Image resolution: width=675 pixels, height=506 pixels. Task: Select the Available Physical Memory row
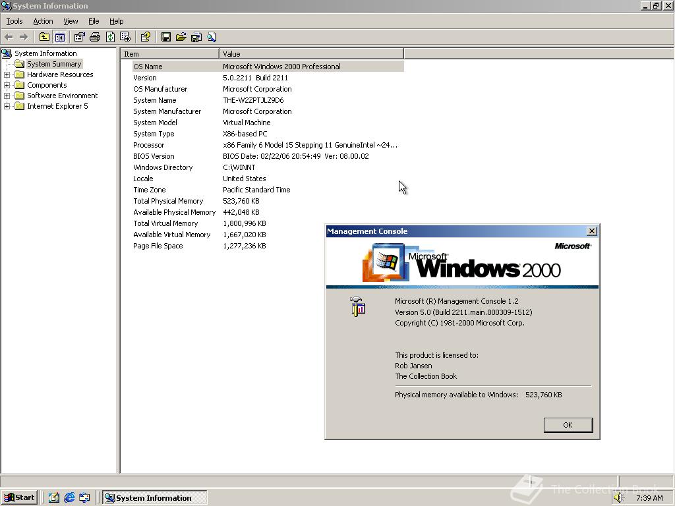268,212
